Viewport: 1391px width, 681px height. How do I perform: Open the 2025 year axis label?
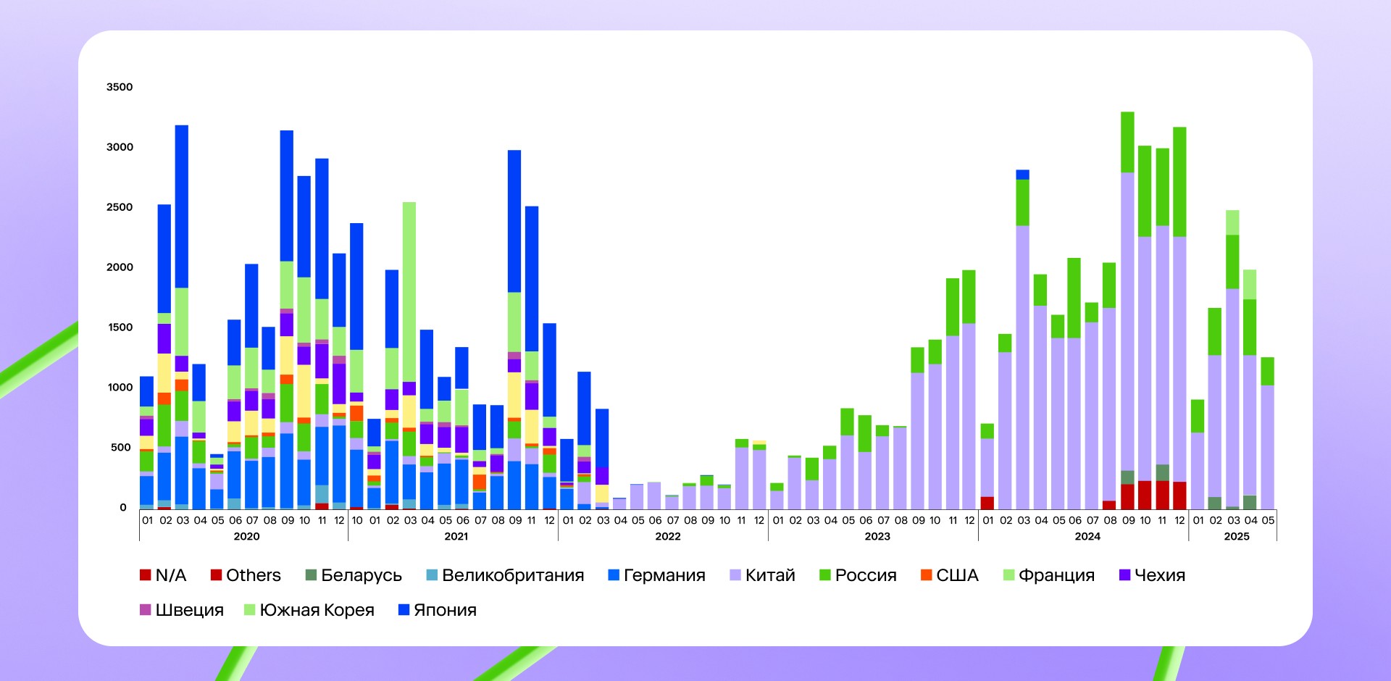[x=1236, y=536]
